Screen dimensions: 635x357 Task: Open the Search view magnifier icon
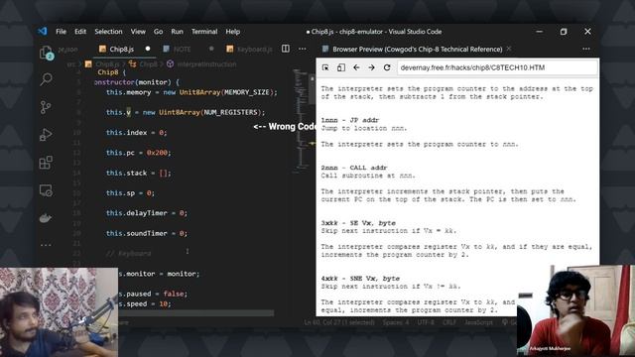(47, 79)
